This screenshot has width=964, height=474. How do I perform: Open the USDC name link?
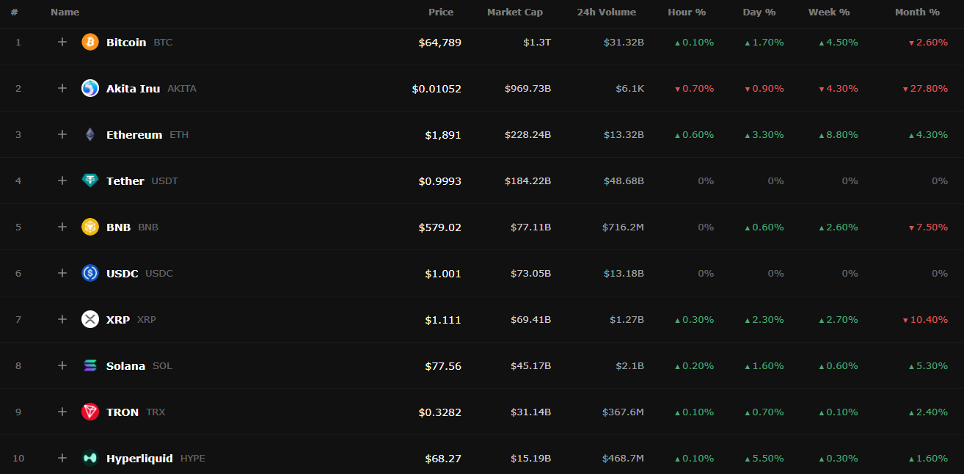[123, 274]
